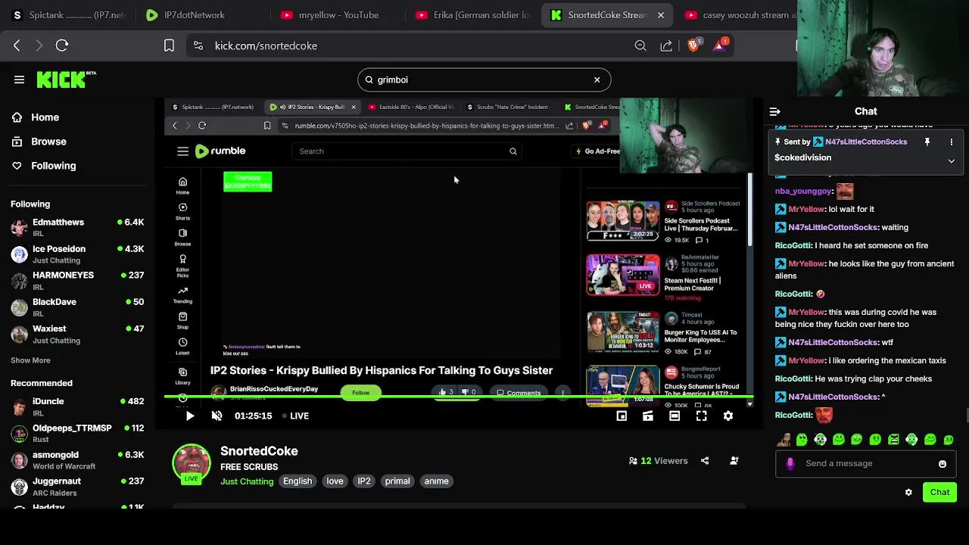The height and width of the screenshot is (545, 969).
Task: Collapse the pinned $cokedivision message
Action: pos(952,160)
